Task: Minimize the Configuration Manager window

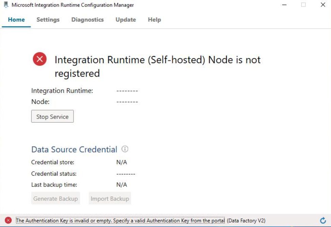Action: coord(284,5)
